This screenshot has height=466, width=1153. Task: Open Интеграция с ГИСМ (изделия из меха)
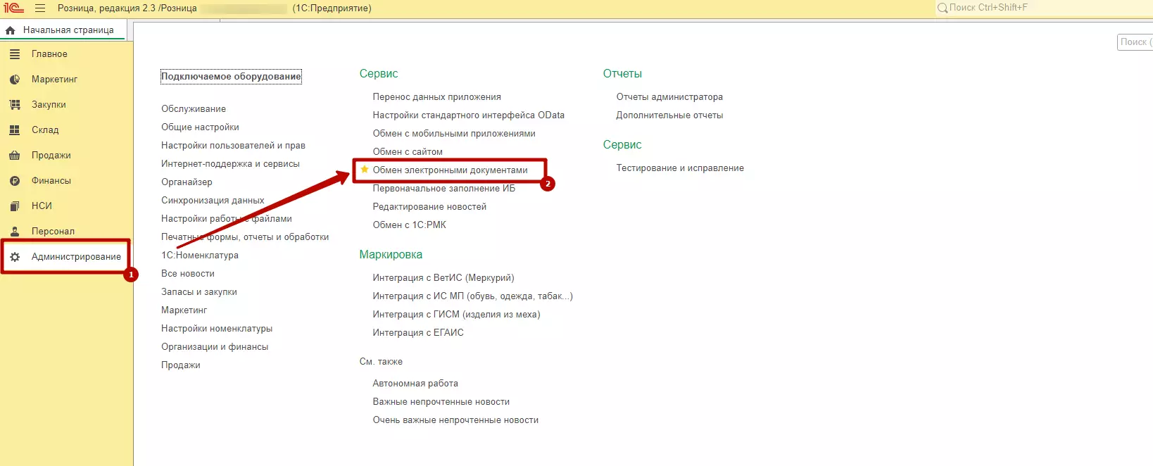[457, 315]
